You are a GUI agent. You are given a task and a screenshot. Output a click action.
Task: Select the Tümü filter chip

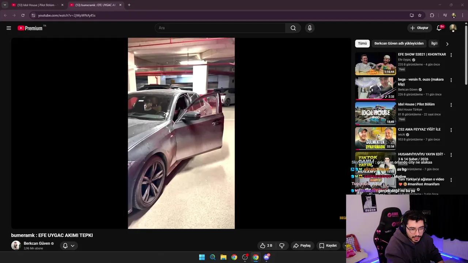[362, 43]
